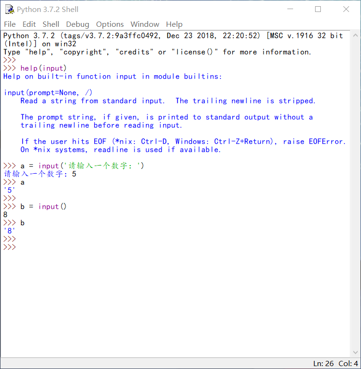Maximize the Python Shell window
Viewport: 361px width, 369px height.
(x=318, y=9)
